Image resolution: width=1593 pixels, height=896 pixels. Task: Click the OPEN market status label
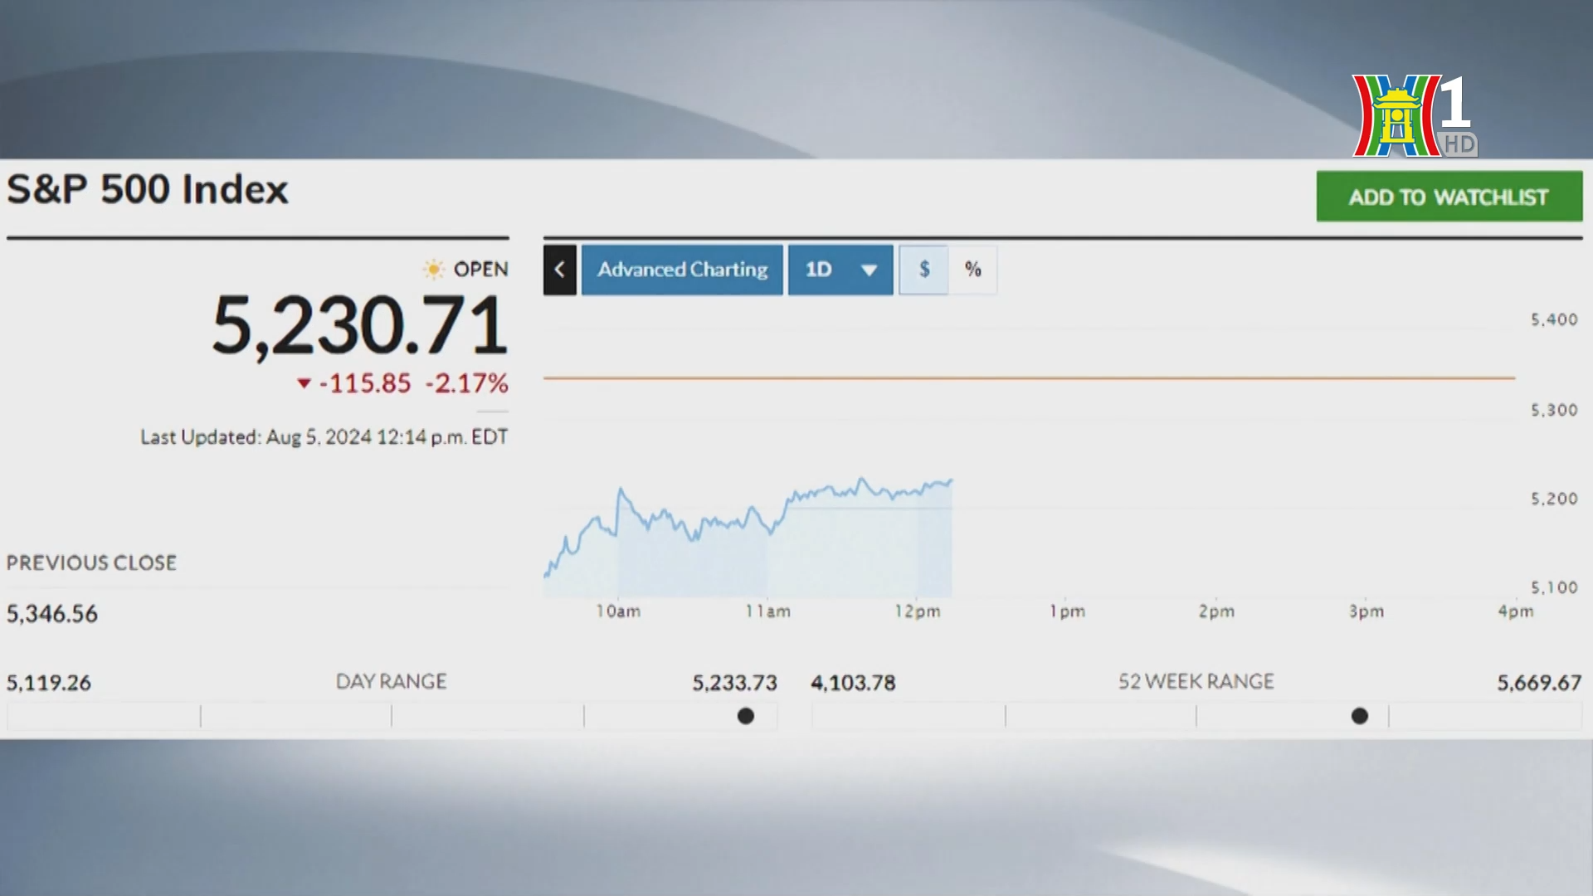480,270
